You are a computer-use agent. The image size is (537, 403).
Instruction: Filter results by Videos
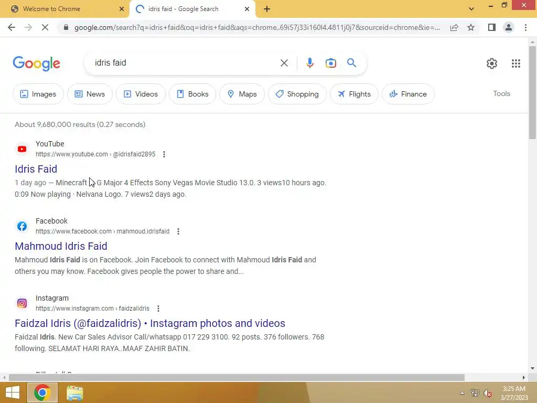click(x=141, y=94)
